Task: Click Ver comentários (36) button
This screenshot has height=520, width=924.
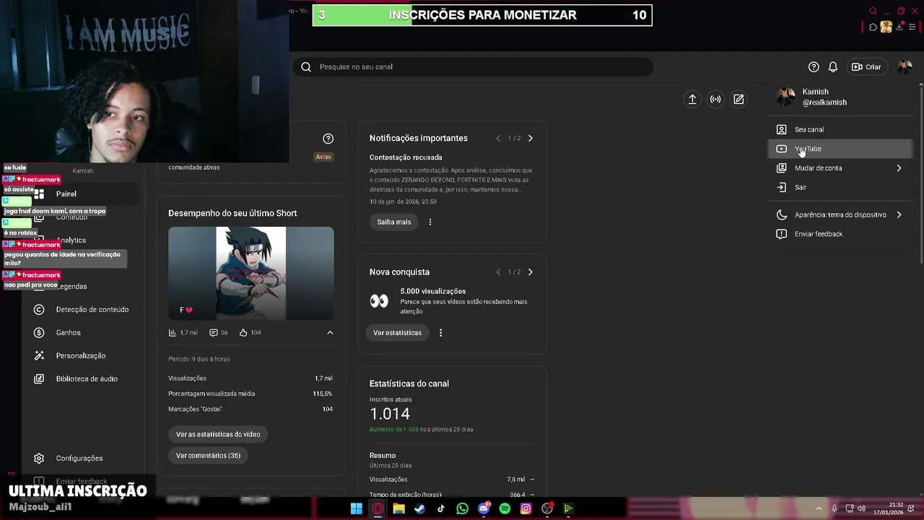Action: tap(208, 456)
